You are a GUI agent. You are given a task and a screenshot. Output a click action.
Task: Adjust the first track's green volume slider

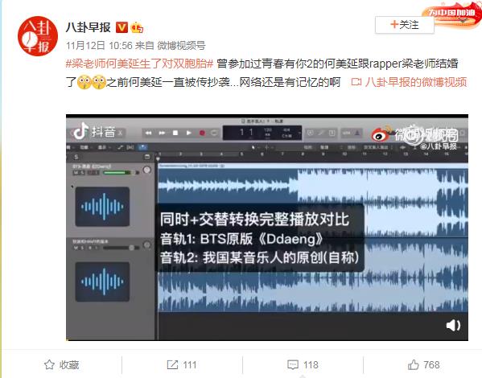[x=117, y=173]
